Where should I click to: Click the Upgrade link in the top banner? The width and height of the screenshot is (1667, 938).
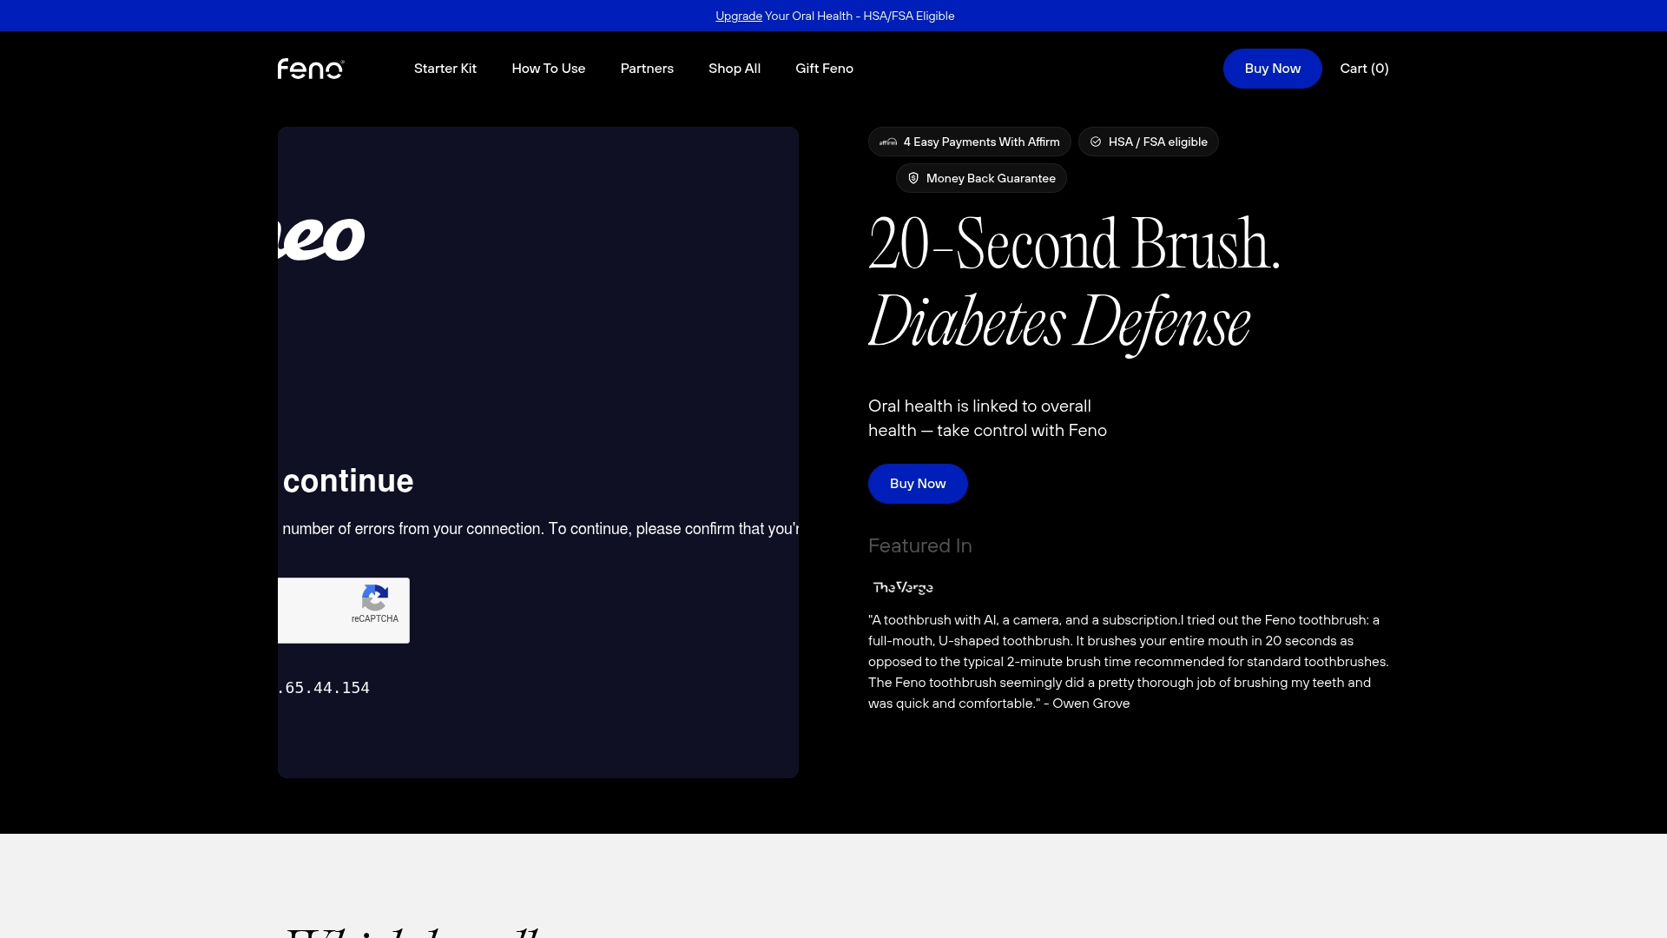click(x=739, y=16)
